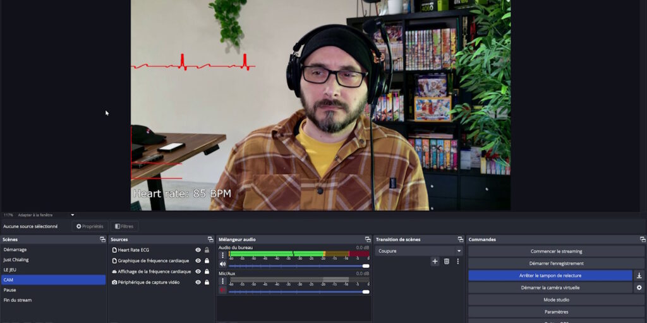
Task: Click the 117% zoom value
Action: click(x=8, y=215)
